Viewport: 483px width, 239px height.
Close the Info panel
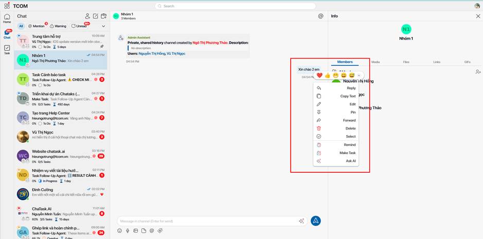pos(478,16)
